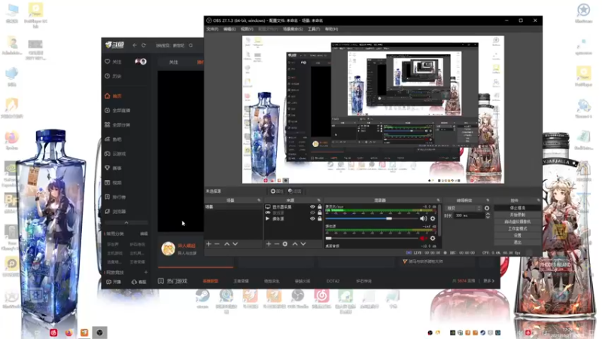Viewport: 602px width, 339px height.
Task: Open audio settings gear for first mixer track
Action: (433, 218)
